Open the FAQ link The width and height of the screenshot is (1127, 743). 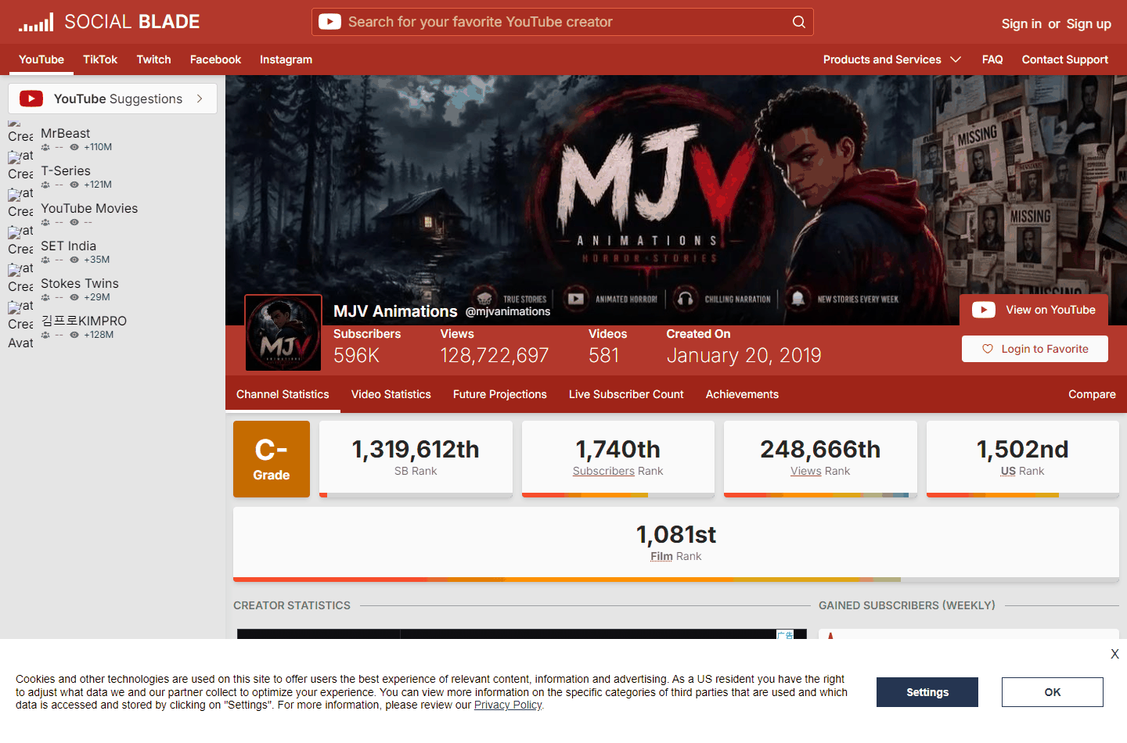992,59
